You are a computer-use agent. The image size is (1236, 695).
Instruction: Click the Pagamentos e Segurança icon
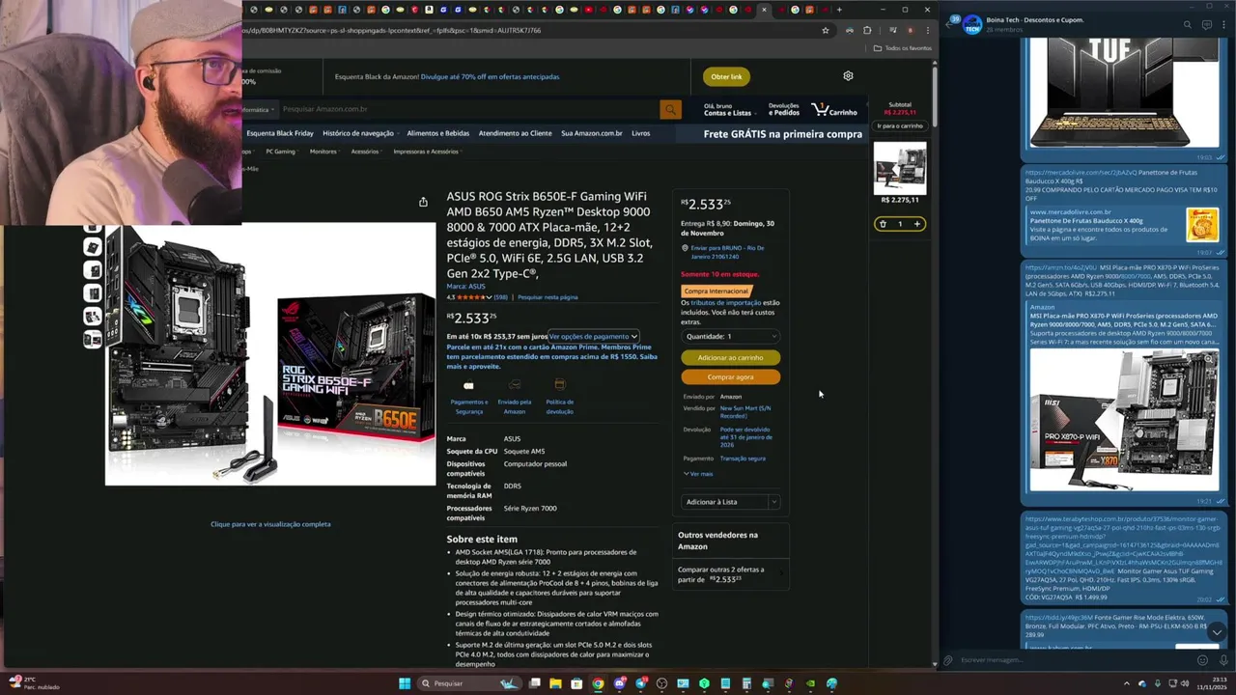click(468, 385)
